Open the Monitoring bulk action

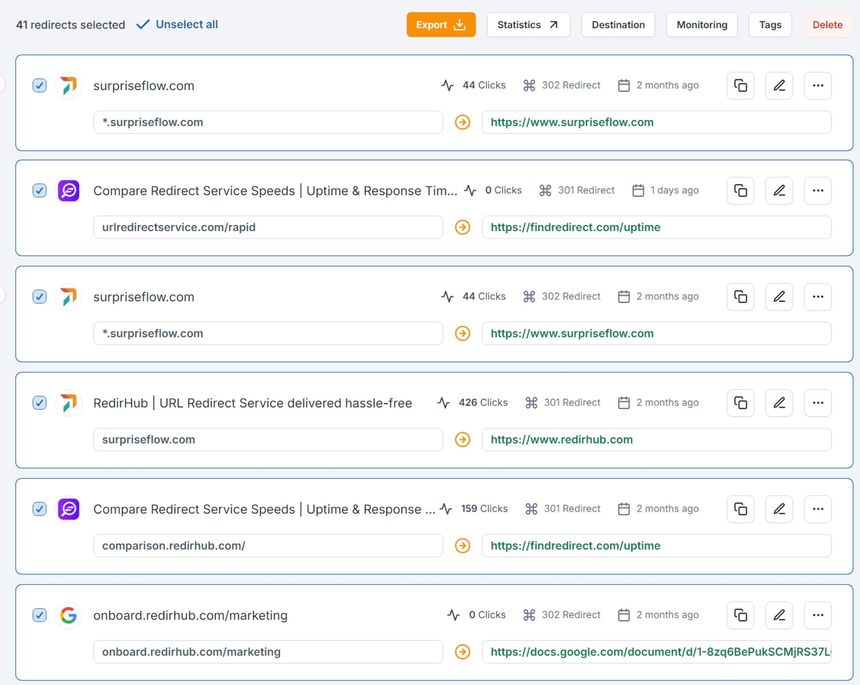tap(702, 25)
